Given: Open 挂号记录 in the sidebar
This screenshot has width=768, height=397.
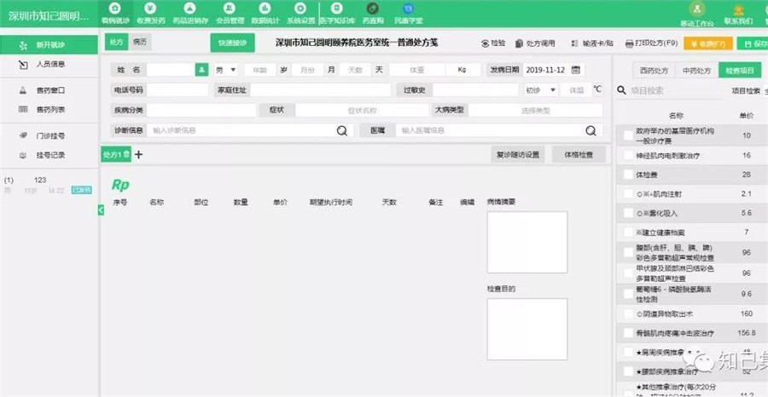Looking at the screenshot, I should [49, 155].
